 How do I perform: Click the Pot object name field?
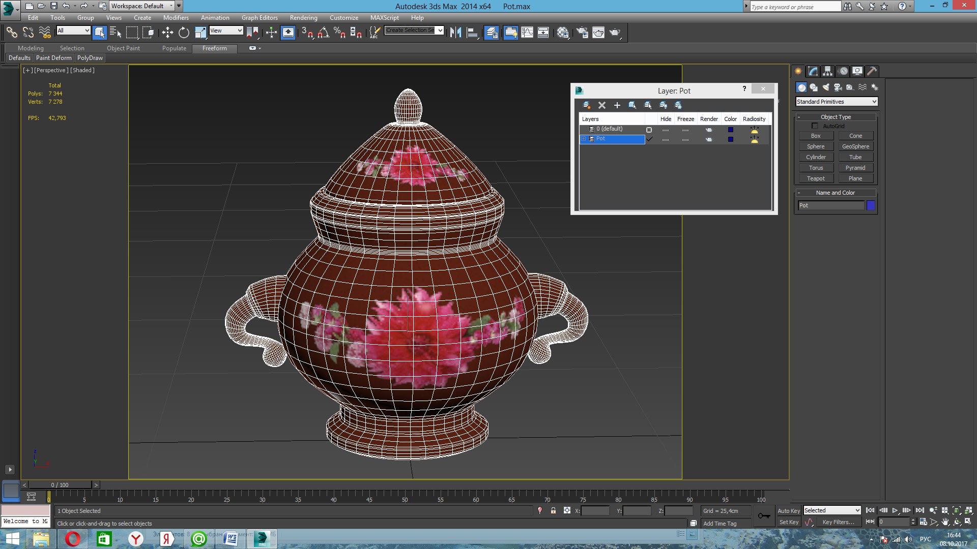(831, 205)
